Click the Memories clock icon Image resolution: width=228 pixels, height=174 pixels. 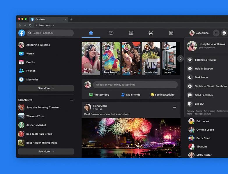(21, 80)
